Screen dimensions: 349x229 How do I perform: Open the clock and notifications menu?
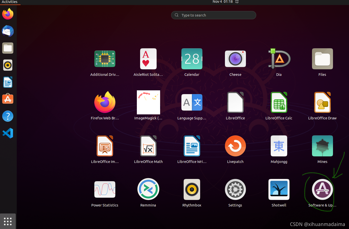pyautogui.click(x=225, y=2)
